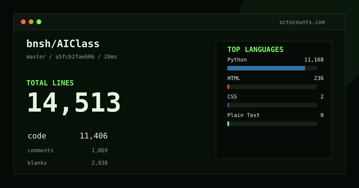The height and width of the screenshot is (188, 359).
Task: Click the TOP LANGUAGES heading
Action: [x=255, y=50]
